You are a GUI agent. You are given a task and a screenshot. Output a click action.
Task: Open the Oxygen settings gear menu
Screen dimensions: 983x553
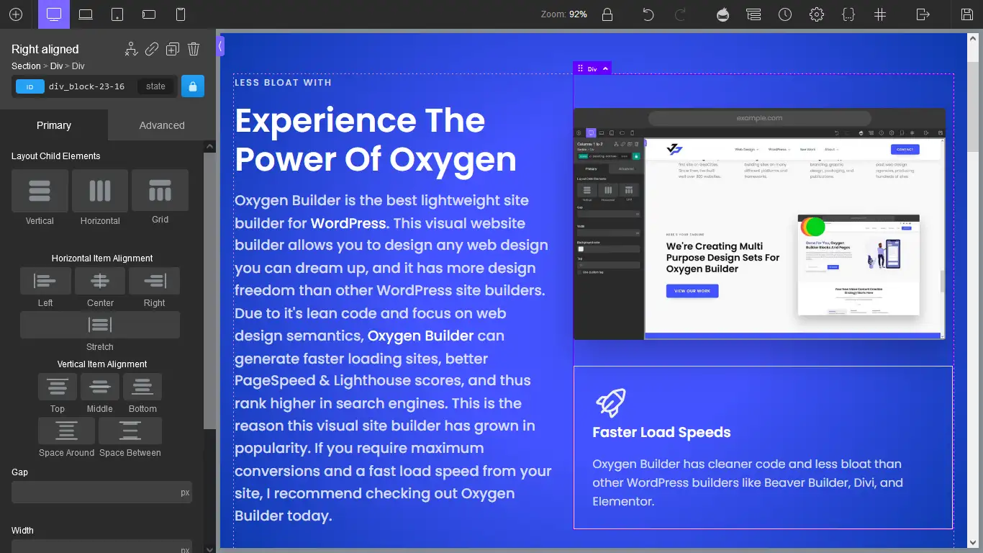tap(817, 14)
